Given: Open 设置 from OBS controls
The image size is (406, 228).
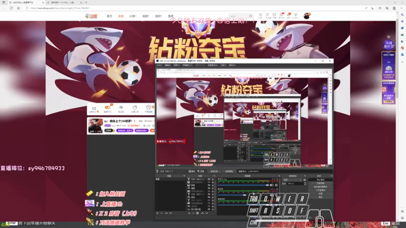Looking at the screenshot, I should (321, 194).
